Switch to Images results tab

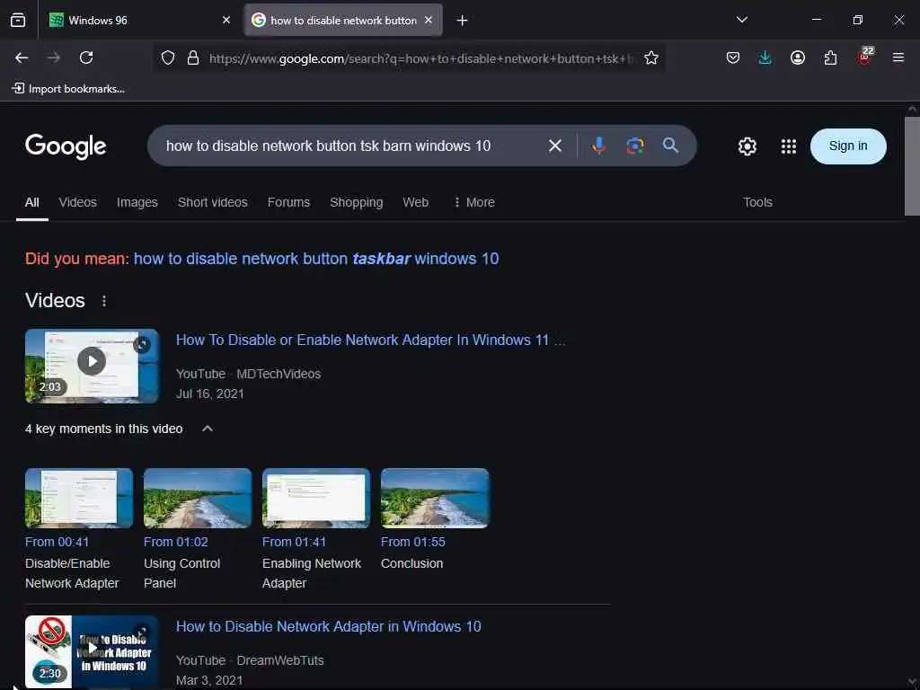(137, 202)
